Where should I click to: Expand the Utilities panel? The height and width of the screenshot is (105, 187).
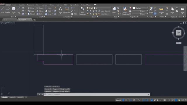163,17
